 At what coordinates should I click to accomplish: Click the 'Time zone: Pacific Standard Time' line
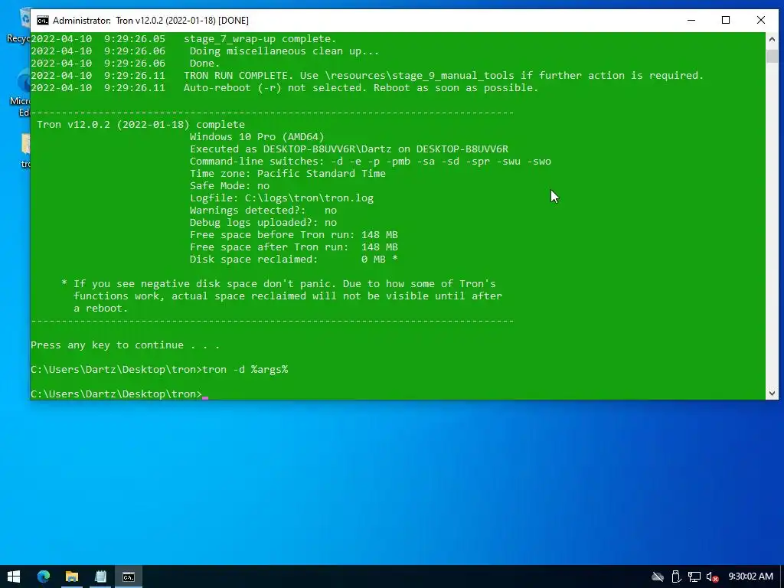(288, 174)
